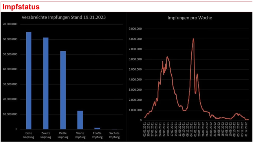Click the Zweite Impfung blue bar

[x=46, y=83]
